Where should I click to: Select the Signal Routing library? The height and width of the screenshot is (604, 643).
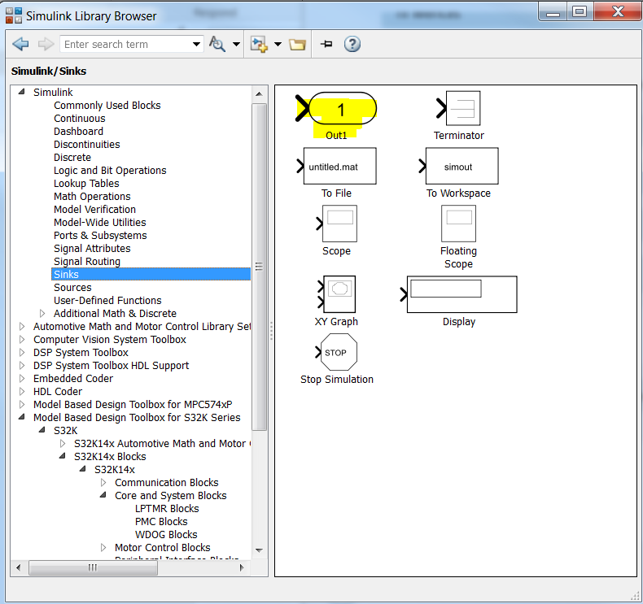click(x=87, y=261)
